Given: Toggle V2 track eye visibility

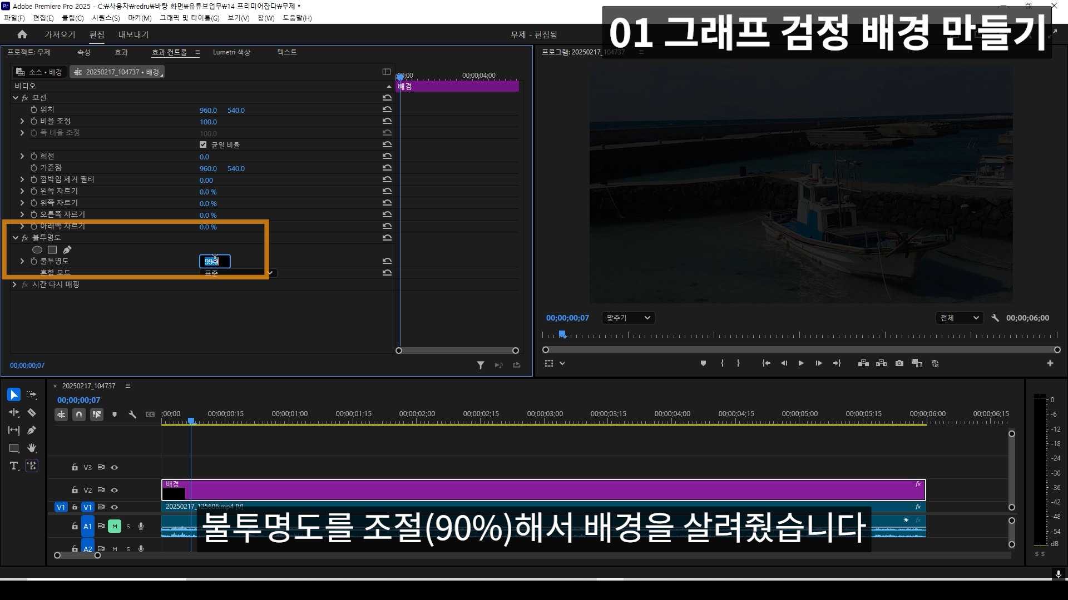Looking at the screenshot, I should point(115,490).
